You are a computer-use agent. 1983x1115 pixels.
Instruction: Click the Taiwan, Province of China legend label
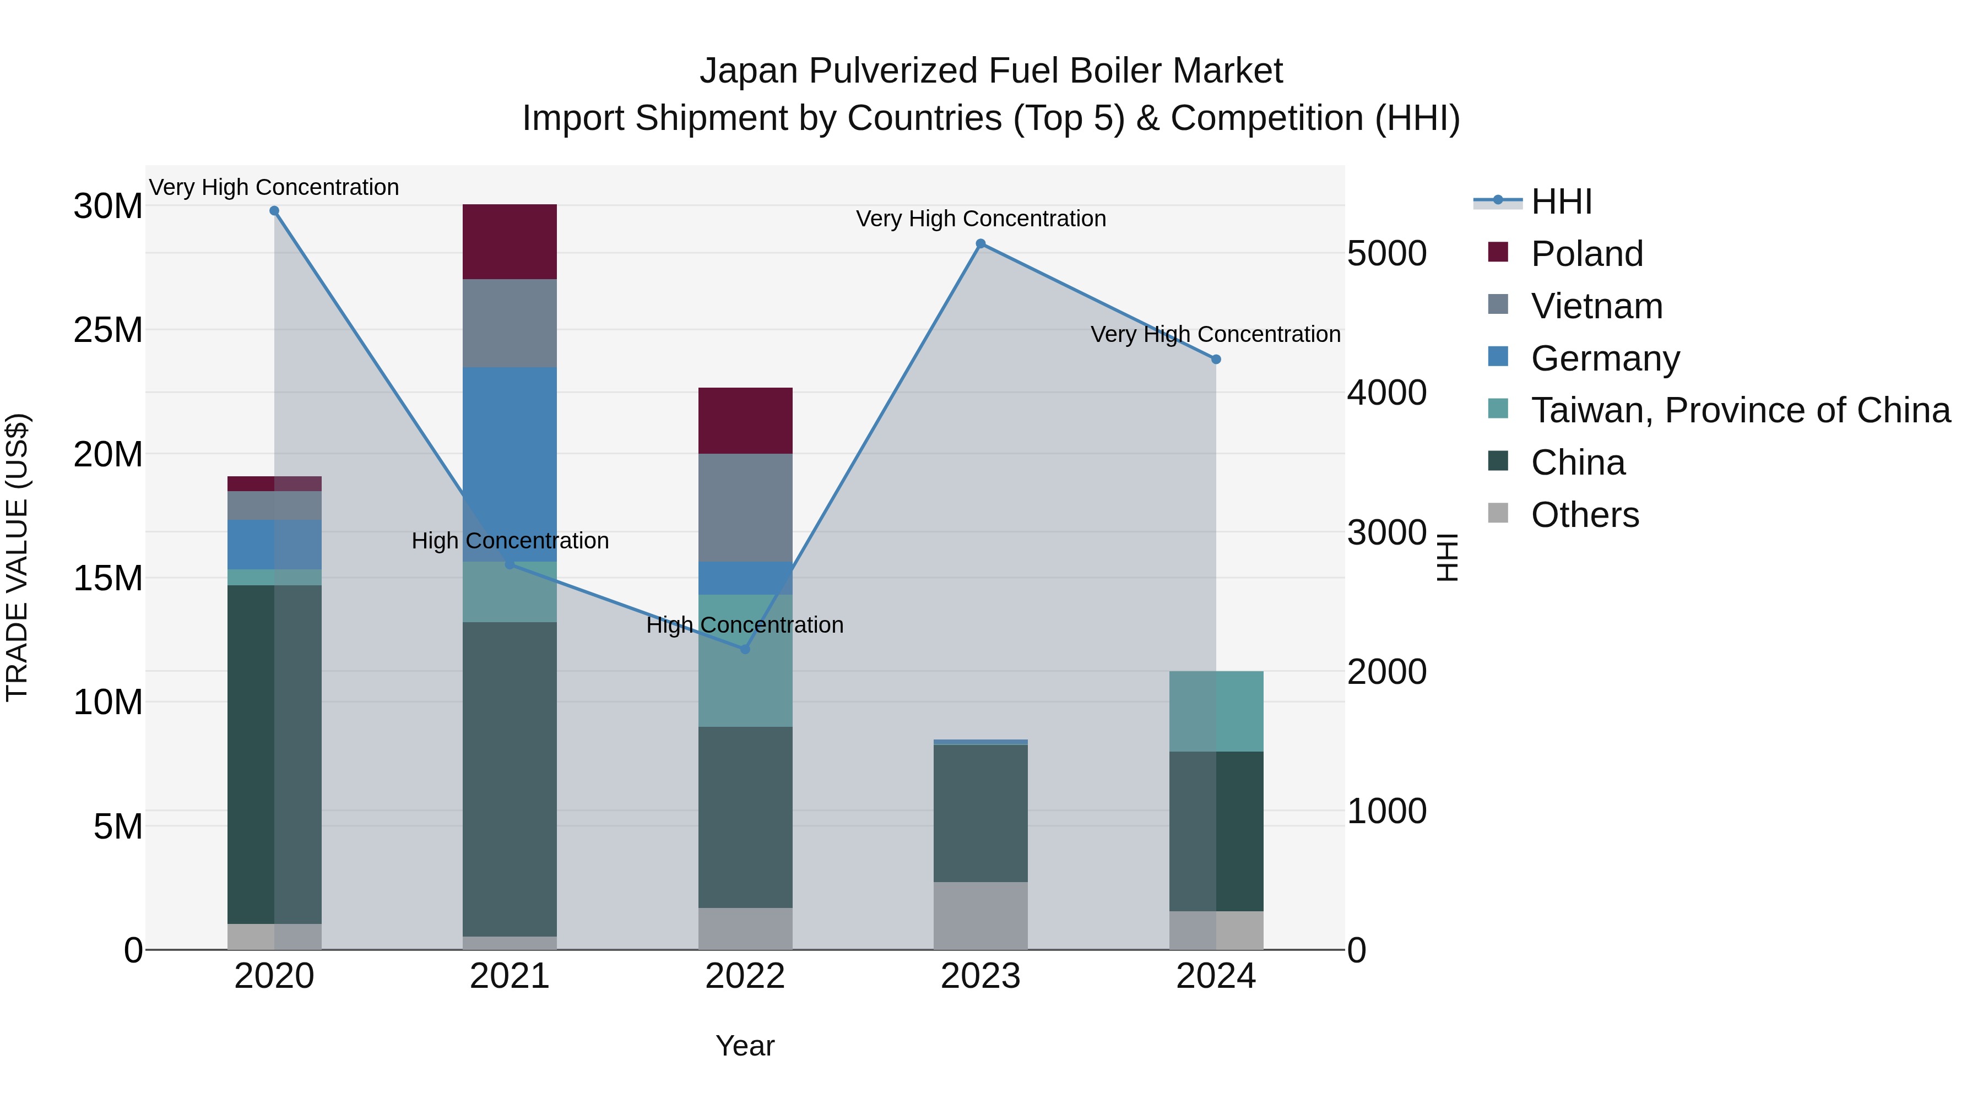point(1741,410)
